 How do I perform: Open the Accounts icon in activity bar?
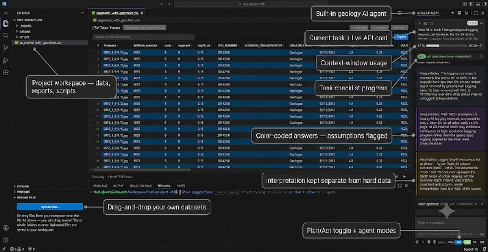[x=5, y=228]
